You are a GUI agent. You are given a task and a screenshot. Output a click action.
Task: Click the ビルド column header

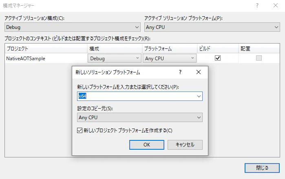tap(218, 48)
